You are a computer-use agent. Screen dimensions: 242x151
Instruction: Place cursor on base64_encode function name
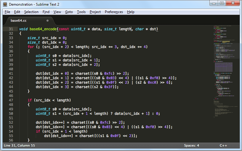tap(43, 29)
